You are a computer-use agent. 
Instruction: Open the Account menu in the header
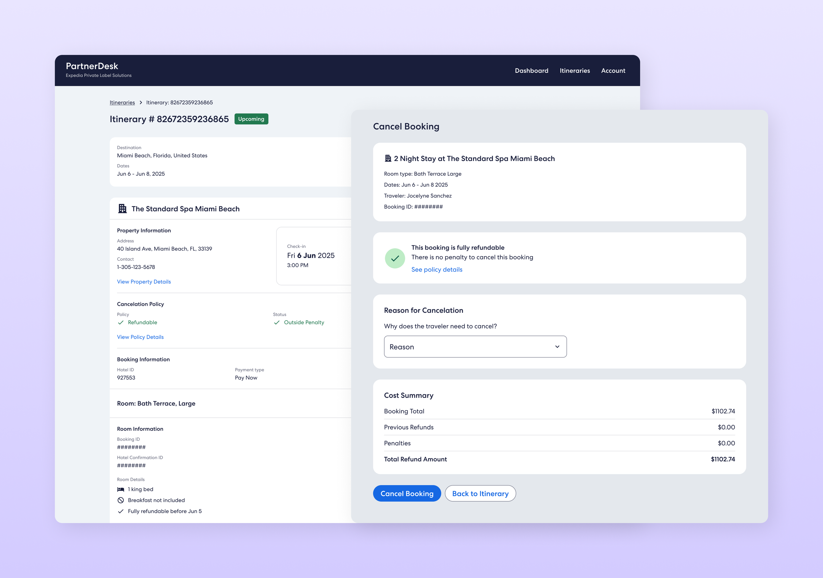(613, 70)
